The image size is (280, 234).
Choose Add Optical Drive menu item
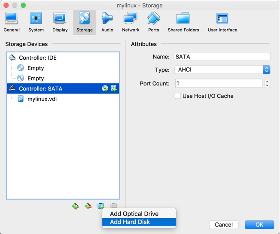[x=139, y=214]
